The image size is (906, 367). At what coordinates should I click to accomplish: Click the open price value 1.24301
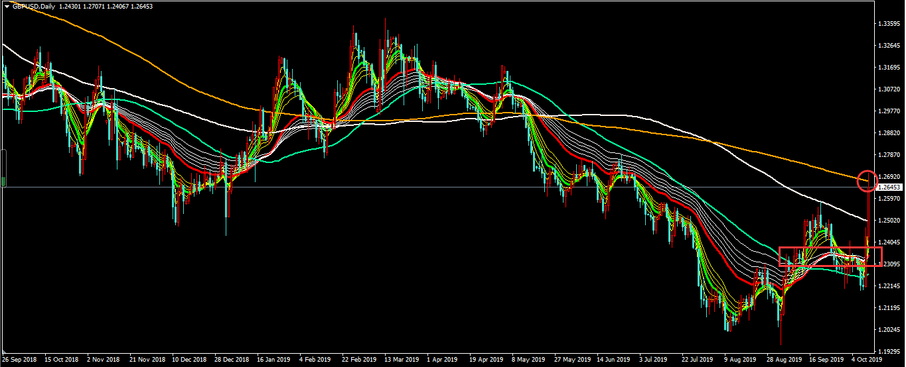pos(71,6)
